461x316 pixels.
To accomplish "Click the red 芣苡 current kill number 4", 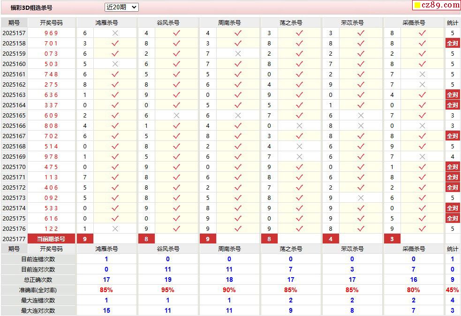I will [x=331, y=239].
